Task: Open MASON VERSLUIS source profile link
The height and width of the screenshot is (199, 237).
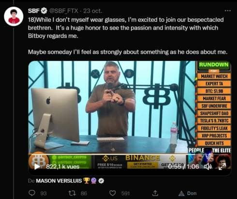Action: [59, 181]
